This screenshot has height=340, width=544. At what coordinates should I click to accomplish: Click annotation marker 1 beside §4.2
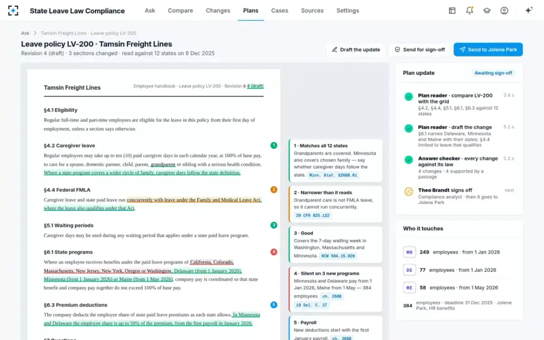click(x=274, y=146)
